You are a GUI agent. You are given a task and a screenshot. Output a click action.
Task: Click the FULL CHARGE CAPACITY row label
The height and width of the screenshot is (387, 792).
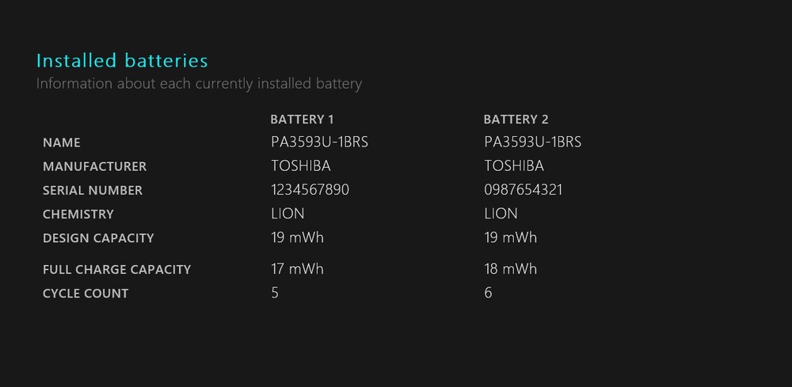pos(116,269)
